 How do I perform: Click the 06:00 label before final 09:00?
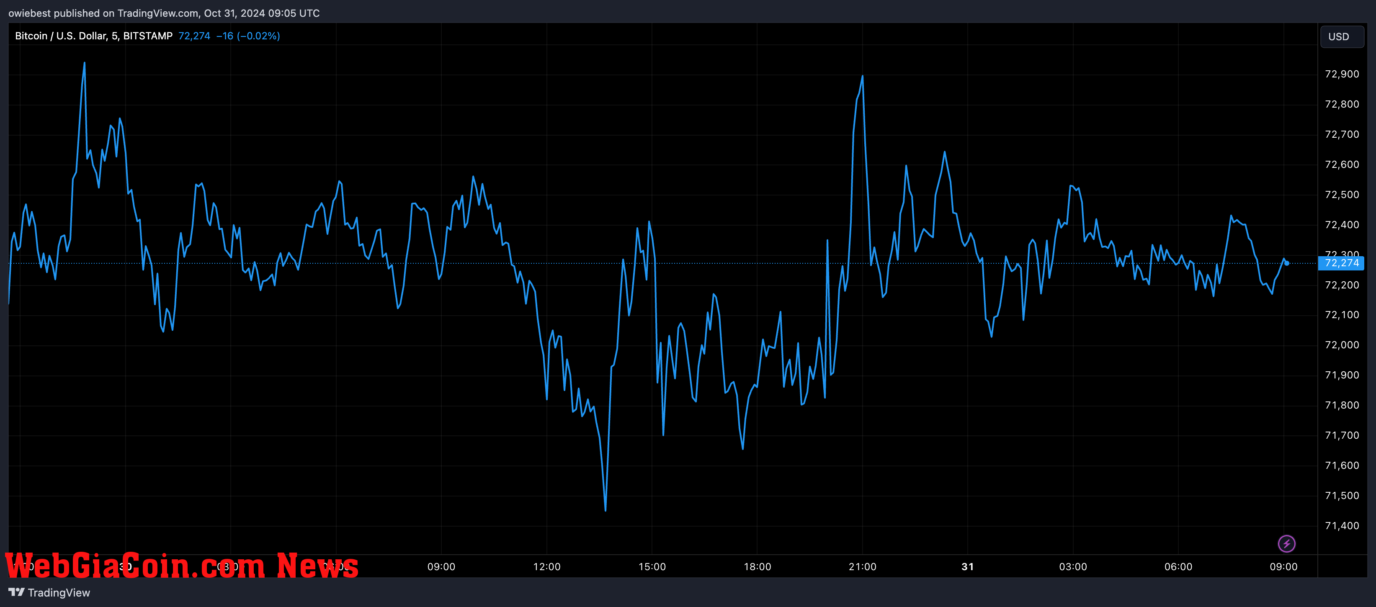pyautogui.click(x=1178, y=567)
